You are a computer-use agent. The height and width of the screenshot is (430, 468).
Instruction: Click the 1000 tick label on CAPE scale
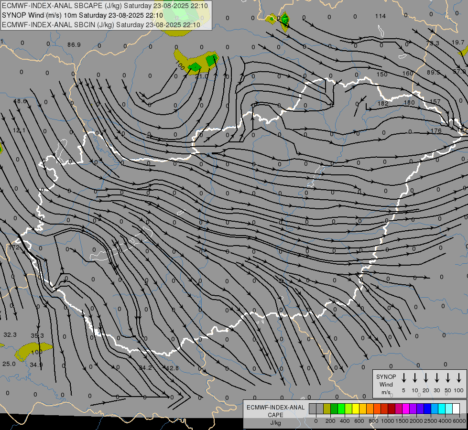[x=388, y=421]
